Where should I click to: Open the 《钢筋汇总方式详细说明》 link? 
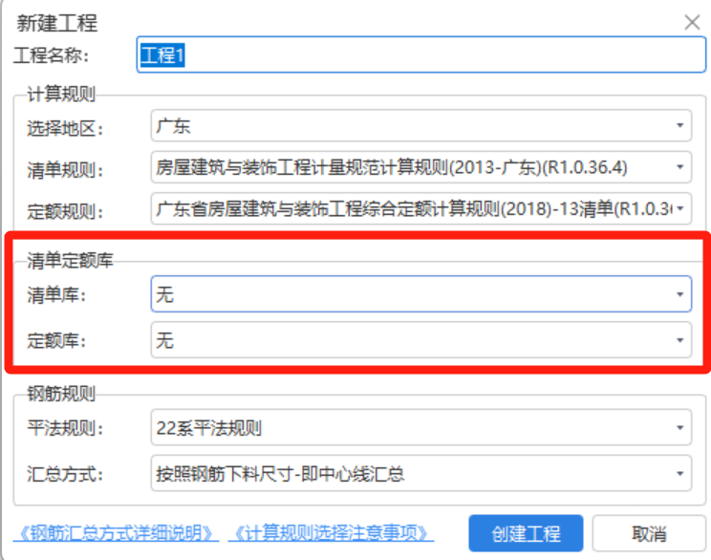(116, 533)
